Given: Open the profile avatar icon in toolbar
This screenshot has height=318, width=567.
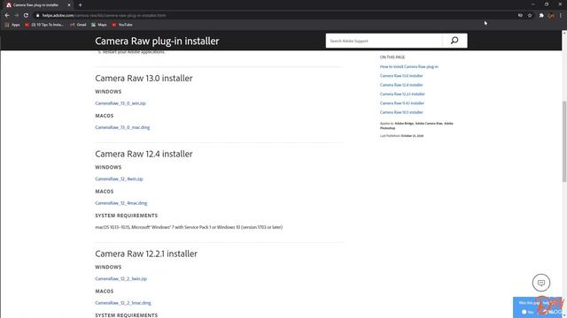Looking at the screenshot, I should pos(551,16).
